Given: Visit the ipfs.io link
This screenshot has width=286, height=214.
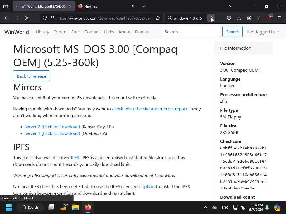Looking at the screenshot, I should (x=149, y=186).
